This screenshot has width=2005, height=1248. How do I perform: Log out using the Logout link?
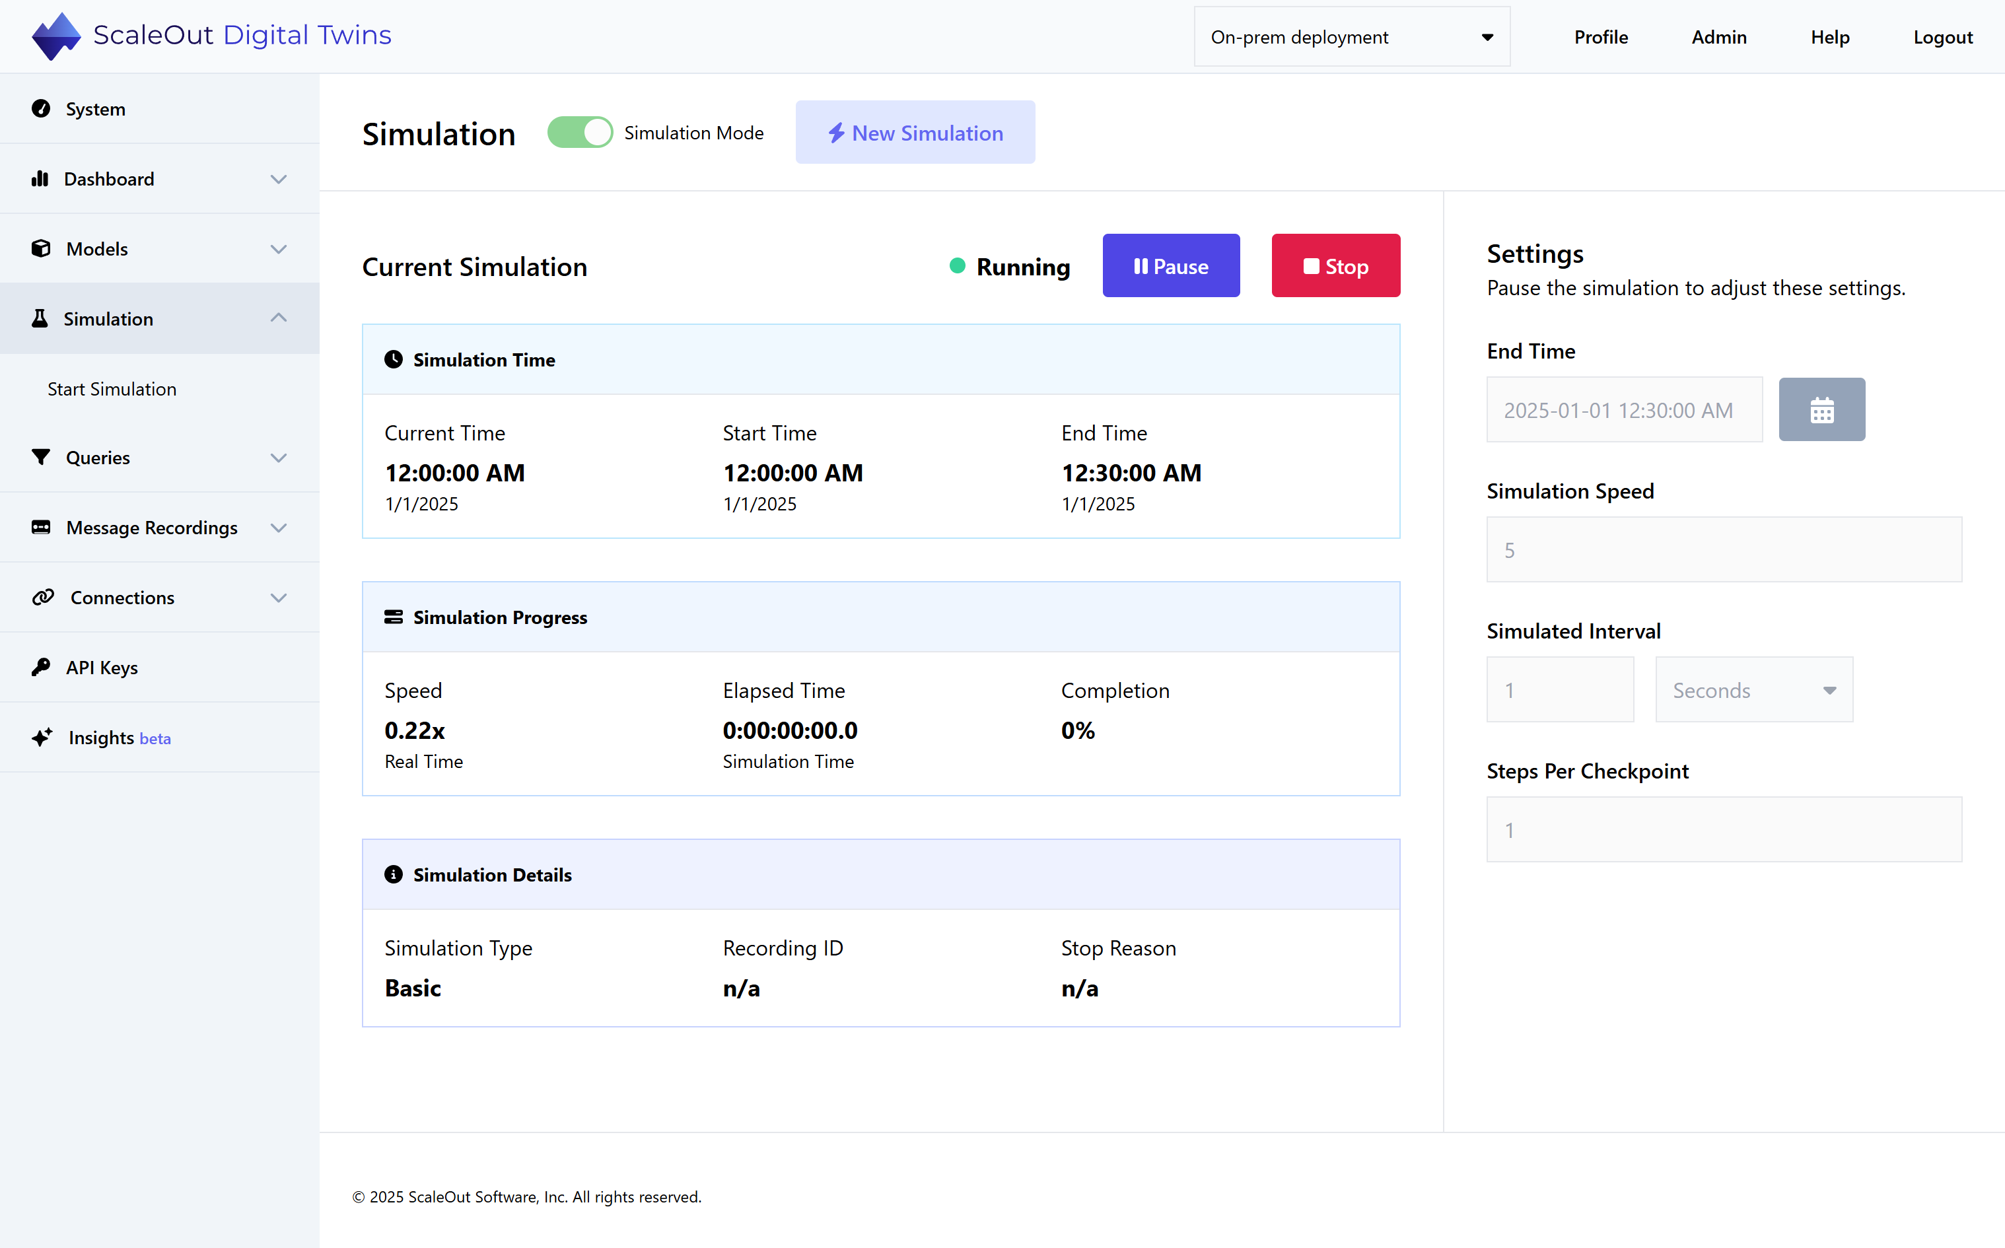point(1943,37)
